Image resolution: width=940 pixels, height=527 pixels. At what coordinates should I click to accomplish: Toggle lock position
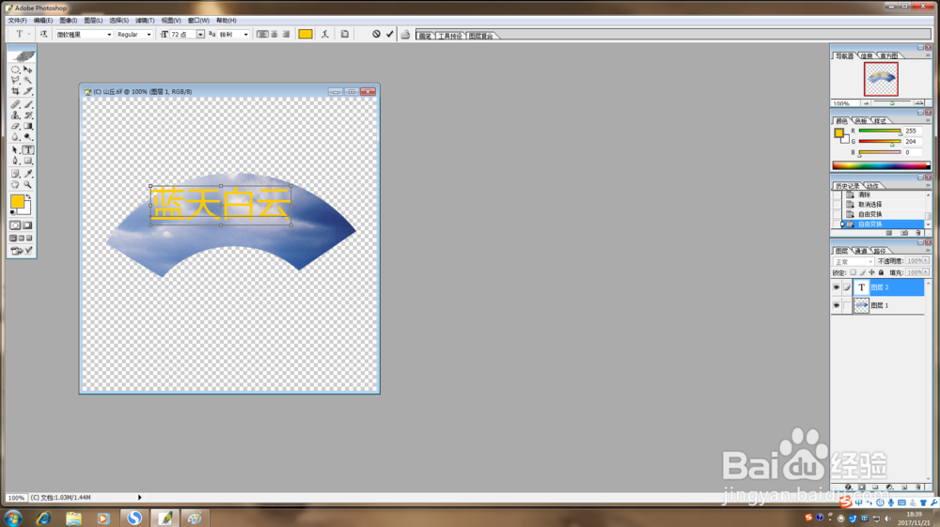[x=871, y=272]
